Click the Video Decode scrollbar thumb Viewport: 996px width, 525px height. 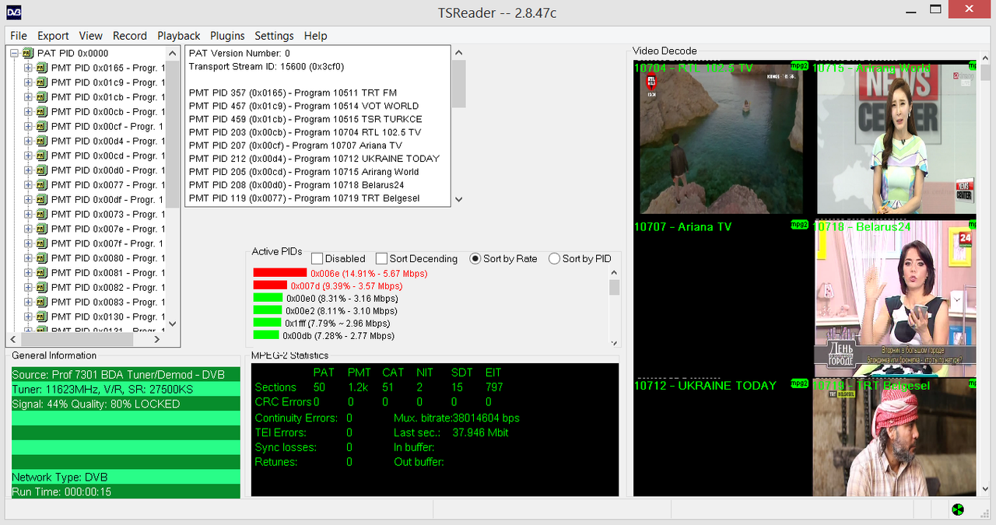pyautogui.click(x=985, y=73)
